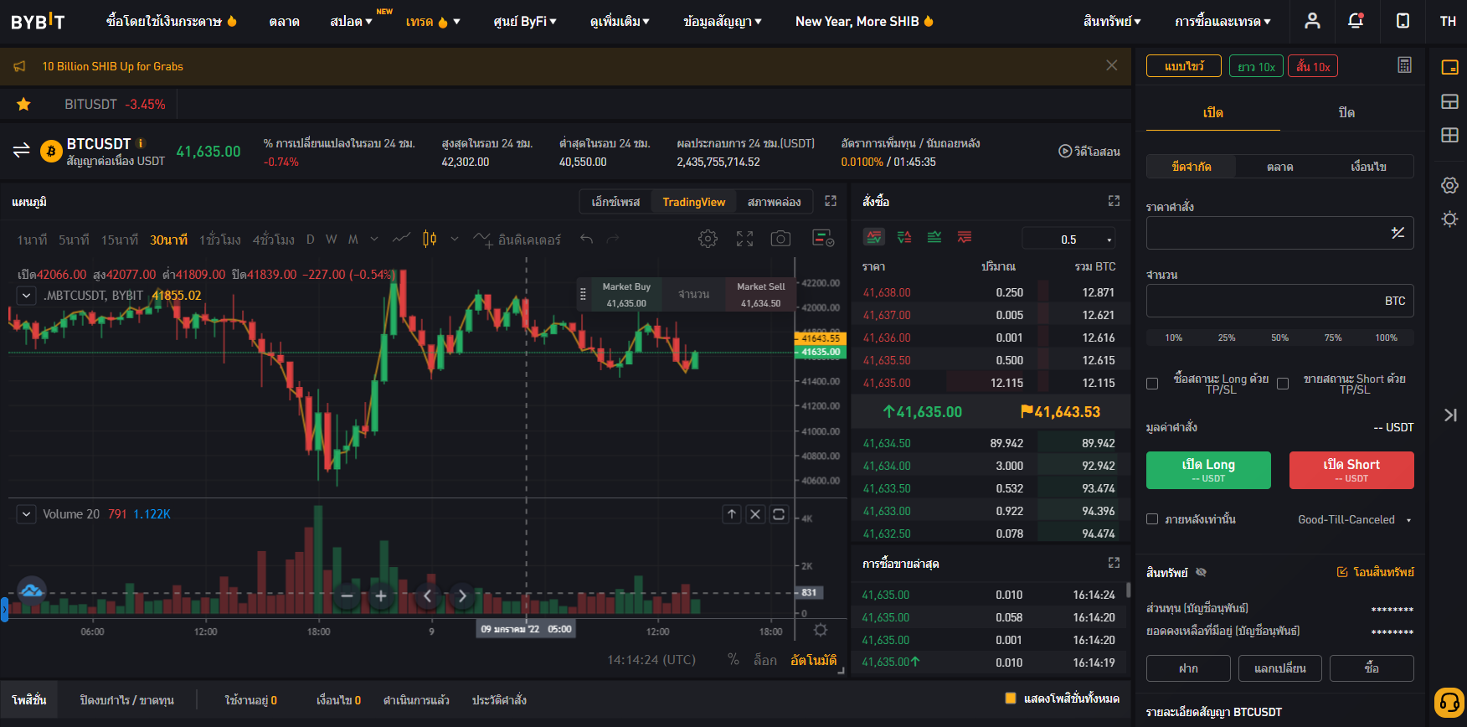The height and width of the screenshot is (727, 1467).
Task: Open Closed P&L tab at bottom
Action: point(126,700)
